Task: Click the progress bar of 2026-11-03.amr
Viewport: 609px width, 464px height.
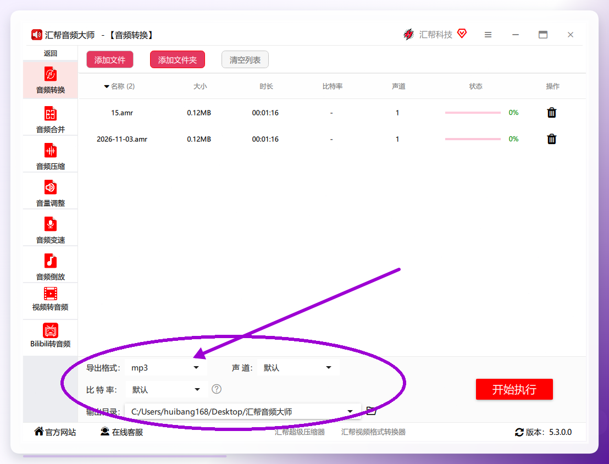Action: [473, 139]
